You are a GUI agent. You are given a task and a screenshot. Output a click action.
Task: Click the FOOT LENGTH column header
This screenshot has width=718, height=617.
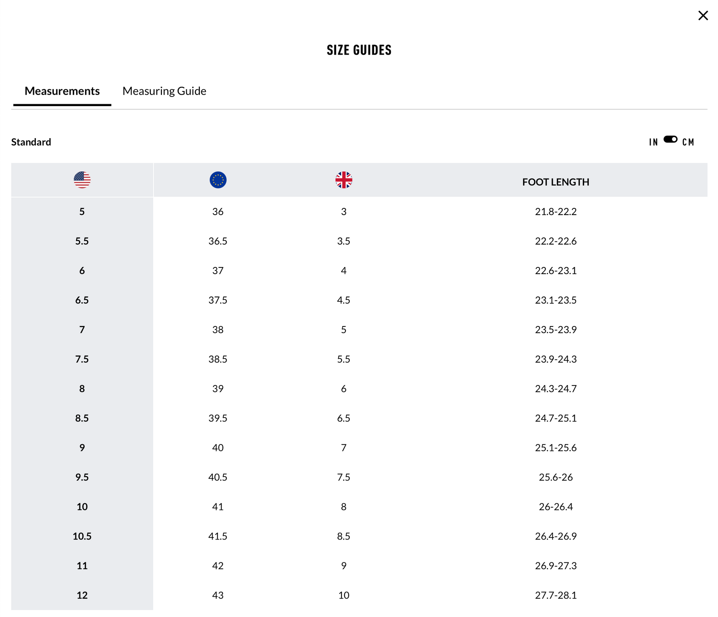pyautogui.click(x=555, y=182)
